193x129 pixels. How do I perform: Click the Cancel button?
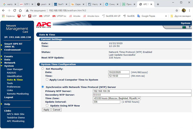(56, 109)
